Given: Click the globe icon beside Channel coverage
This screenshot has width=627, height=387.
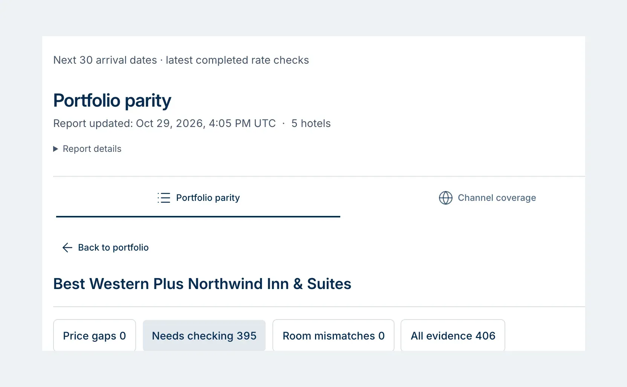Looking at the screenshot, I should pyautogui.click(x=445, y=198).
